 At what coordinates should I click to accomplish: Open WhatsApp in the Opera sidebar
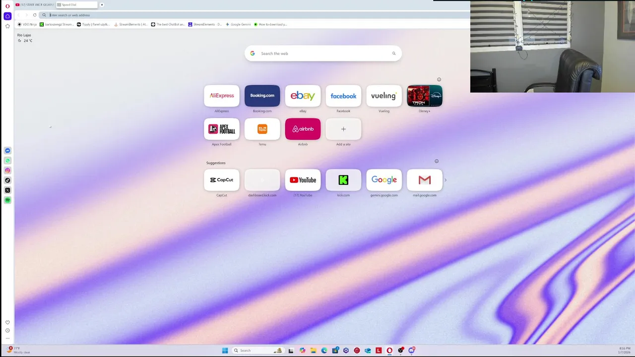pyautogui.click(x=7, y=161)
